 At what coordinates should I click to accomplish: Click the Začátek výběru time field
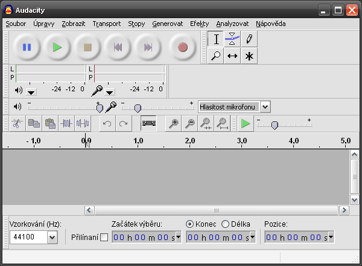coord(147,237)
